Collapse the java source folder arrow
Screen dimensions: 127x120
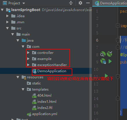18,40
